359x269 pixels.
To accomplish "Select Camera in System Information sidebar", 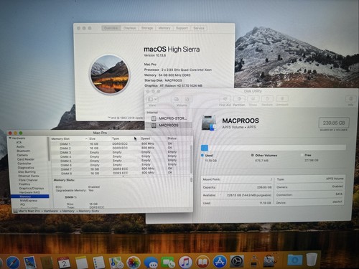I will tap(22, 155).
